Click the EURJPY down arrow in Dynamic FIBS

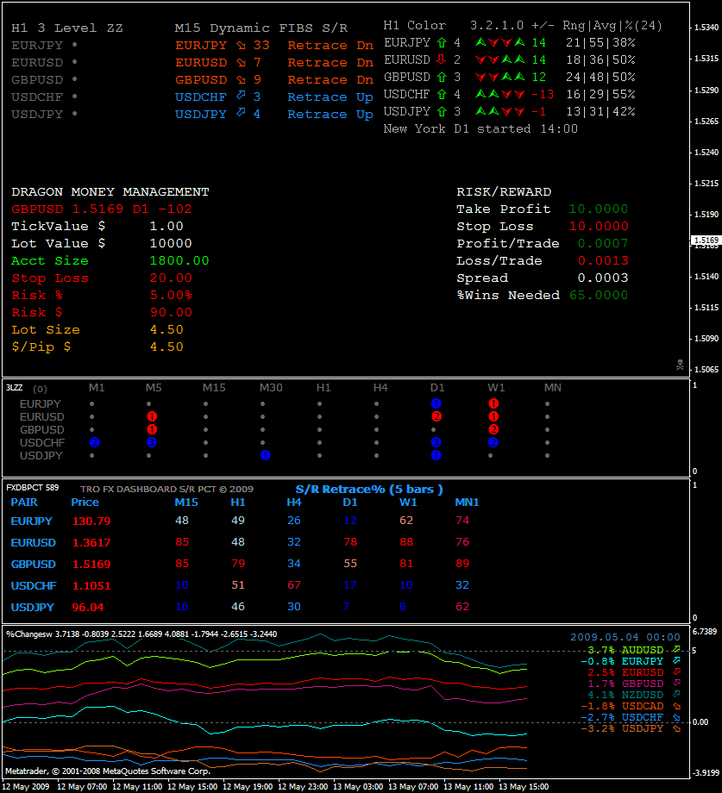tap(241, 46)
